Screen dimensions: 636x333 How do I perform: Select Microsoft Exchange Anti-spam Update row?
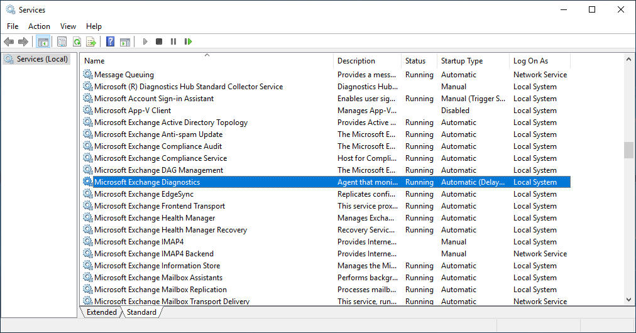[x=326, y=134]
